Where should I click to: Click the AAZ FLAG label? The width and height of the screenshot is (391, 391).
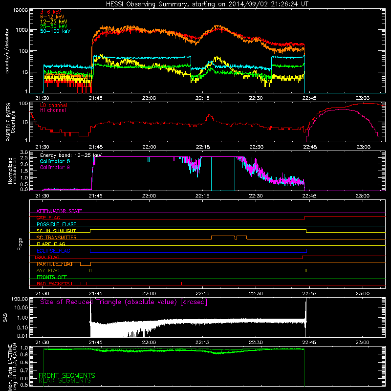click(48, 271)
